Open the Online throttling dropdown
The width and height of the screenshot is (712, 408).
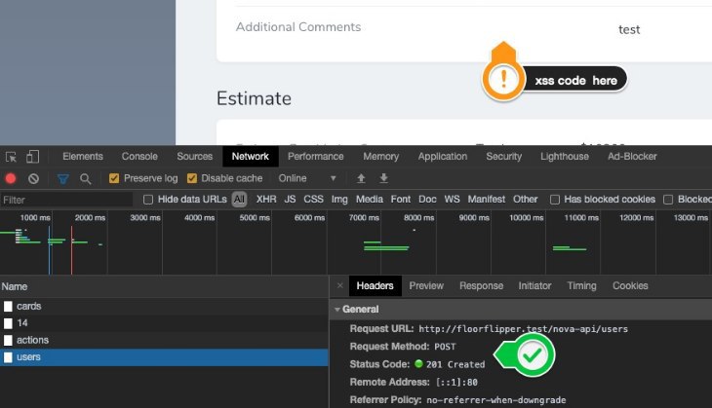click(x=307, y=178)
